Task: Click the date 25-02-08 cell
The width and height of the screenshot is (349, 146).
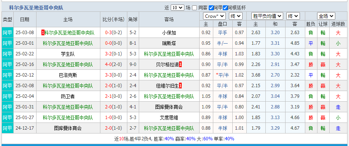Action: click(25, 86)
